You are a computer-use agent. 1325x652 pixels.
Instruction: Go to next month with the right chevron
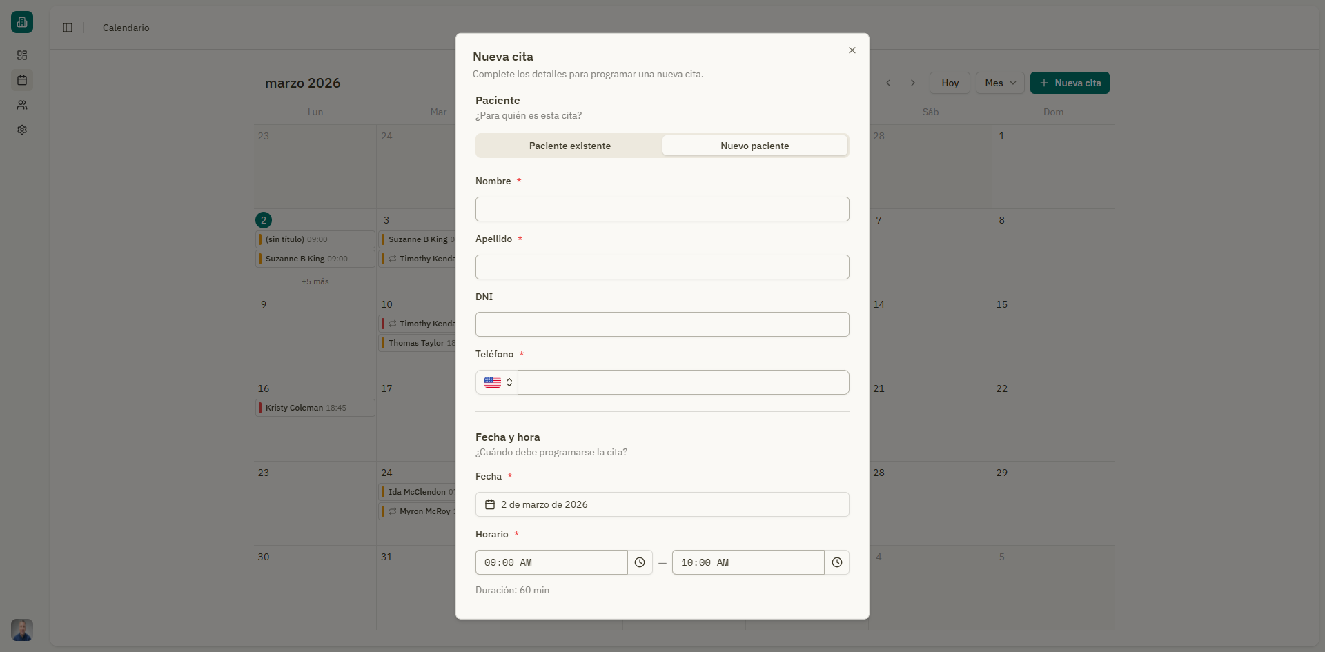(912, 83)
